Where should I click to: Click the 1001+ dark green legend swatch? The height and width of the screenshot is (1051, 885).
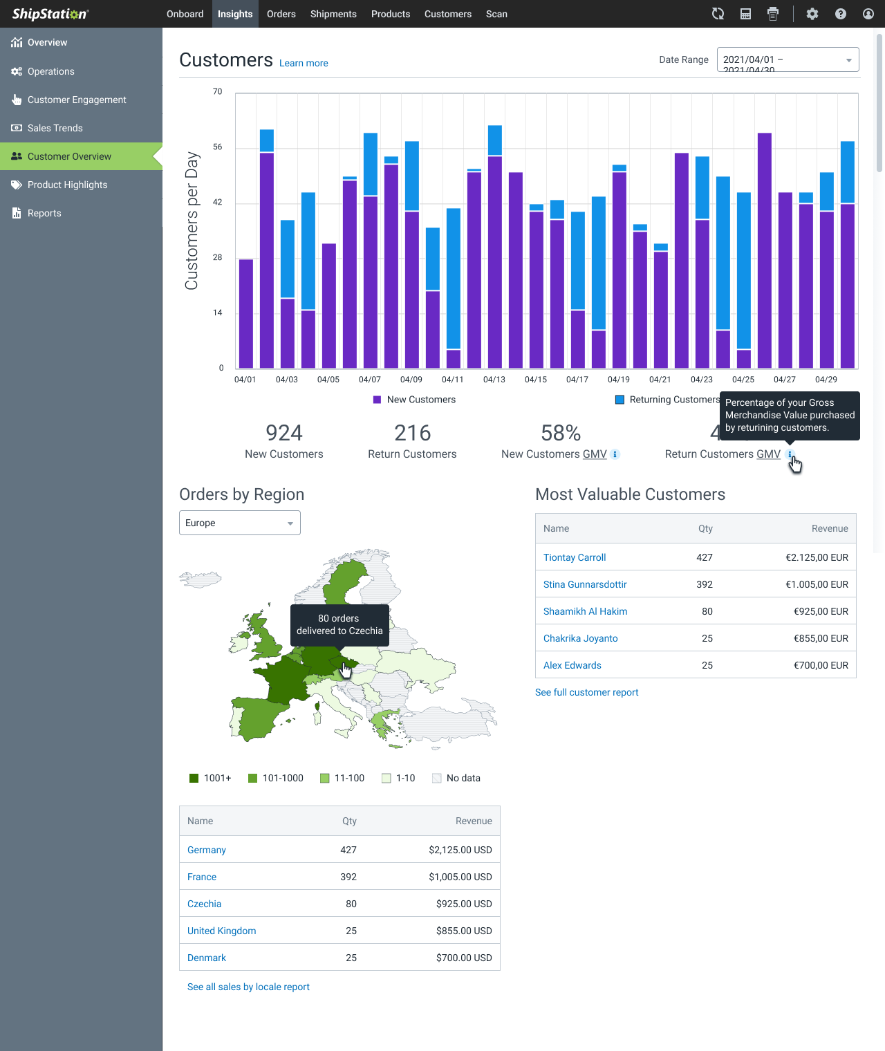(x=193, y=778)
